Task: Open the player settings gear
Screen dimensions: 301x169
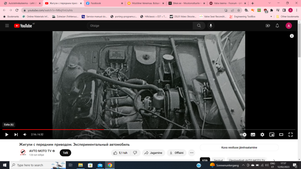Action: 262,134
